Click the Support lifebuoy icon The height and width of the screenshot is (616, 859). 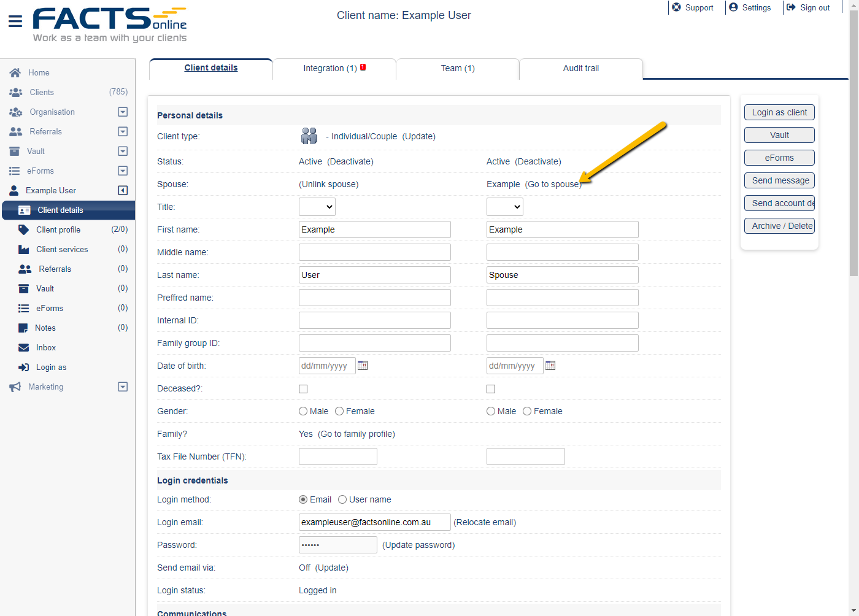(676, 7)
